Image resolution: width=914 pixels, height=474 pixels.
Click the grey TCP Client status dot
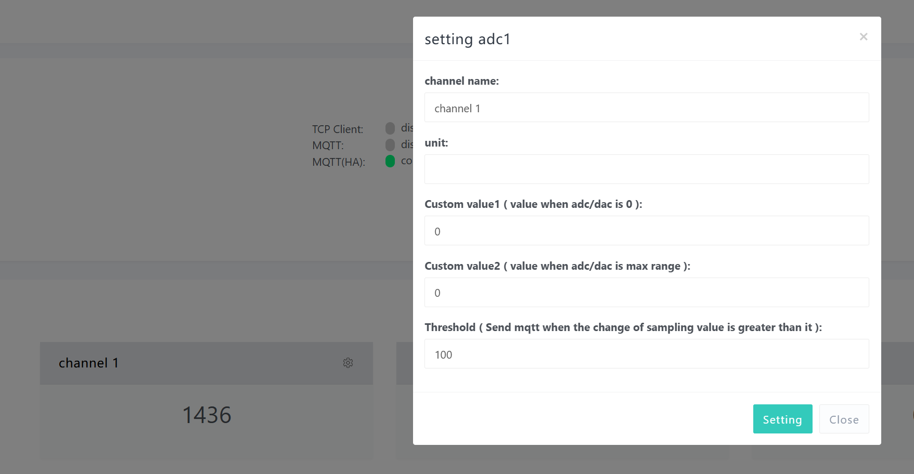[x=390, y=128]
